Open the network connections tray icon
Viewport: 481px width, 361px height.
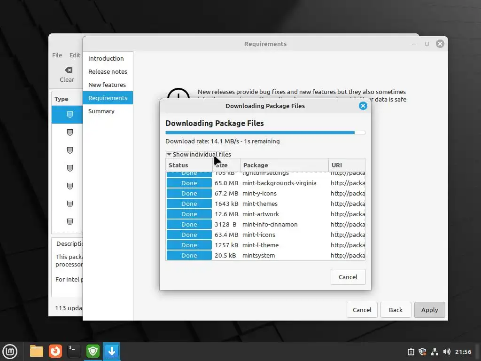(434, 352)
